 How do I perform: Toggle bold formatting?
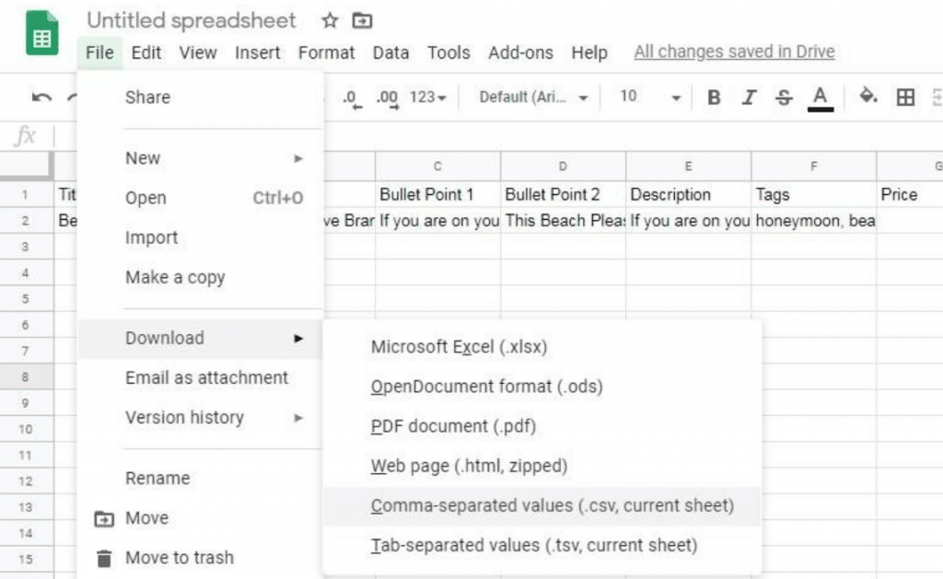tap(714, 98)
